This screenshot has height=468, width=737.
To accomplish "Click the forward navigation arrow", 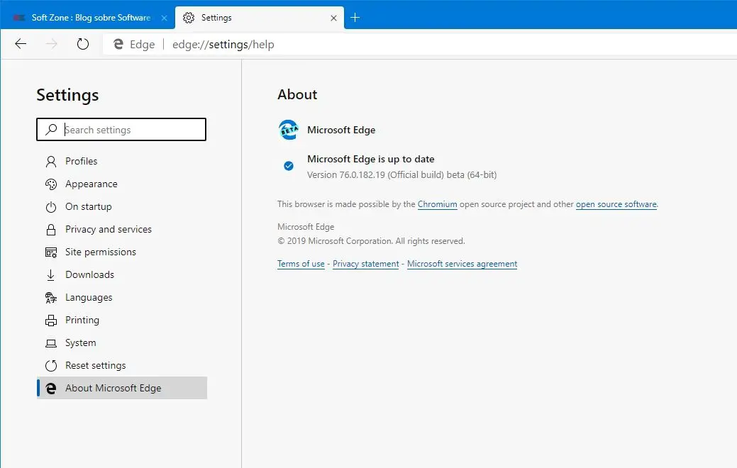I will tap(52, 44).
